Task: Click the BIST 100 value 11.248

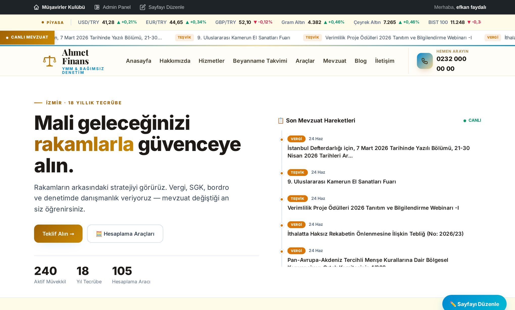Action: click(457, 22)
